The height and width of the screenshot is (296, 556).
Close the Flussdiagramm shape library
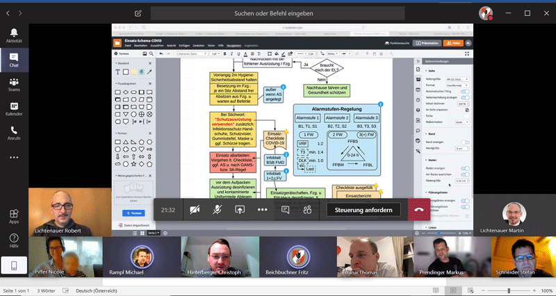(x=149, y=83)
